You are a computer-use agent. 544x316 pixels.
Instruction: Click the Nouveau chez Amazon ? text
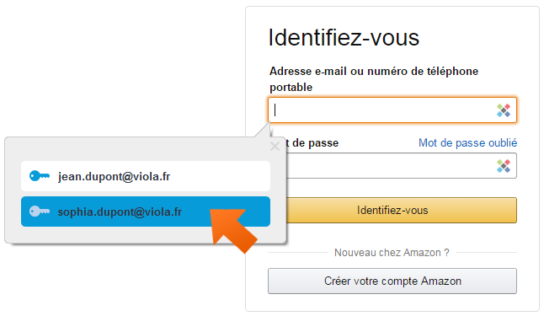click(x=392, y=253)
